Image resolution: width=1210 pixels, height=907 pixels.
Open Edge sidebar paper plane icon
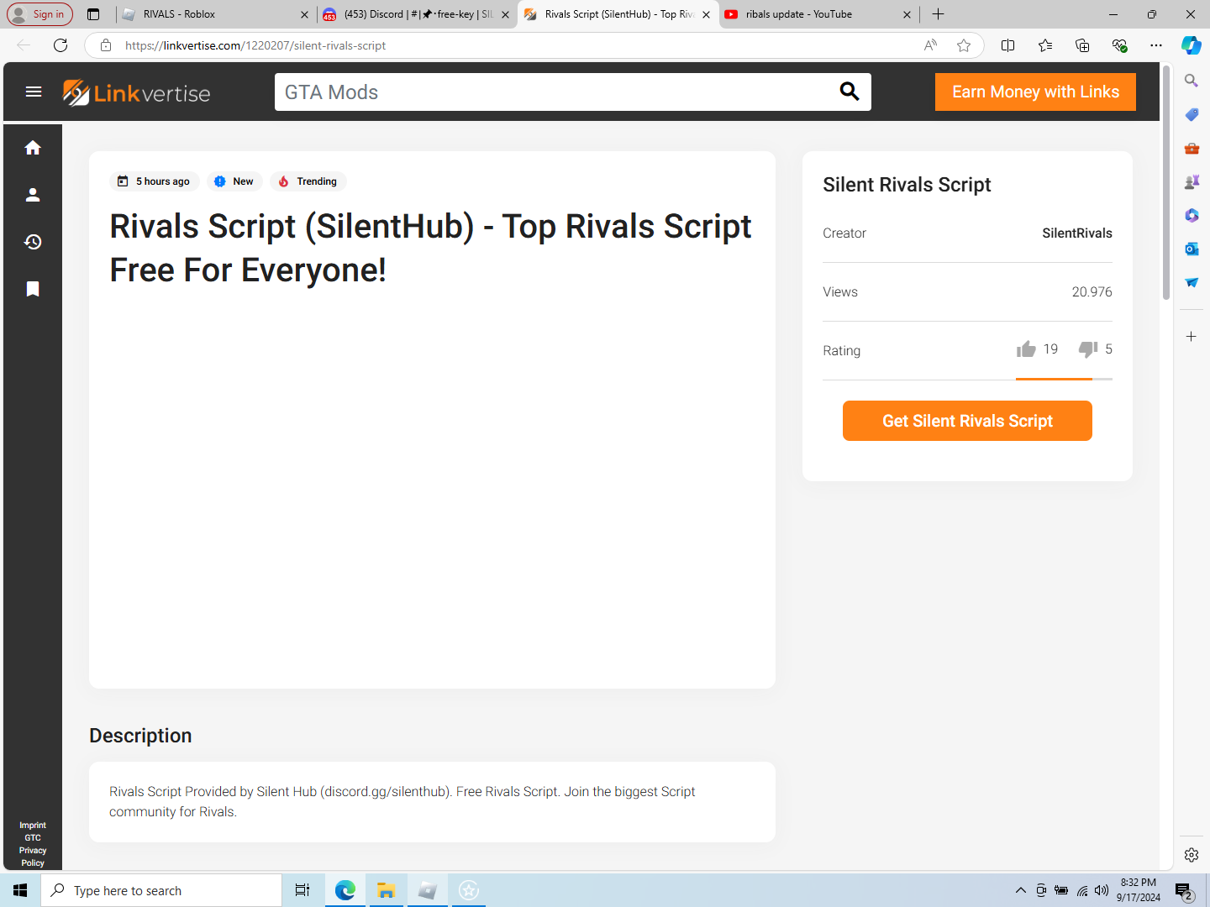tap(1192, 282)
